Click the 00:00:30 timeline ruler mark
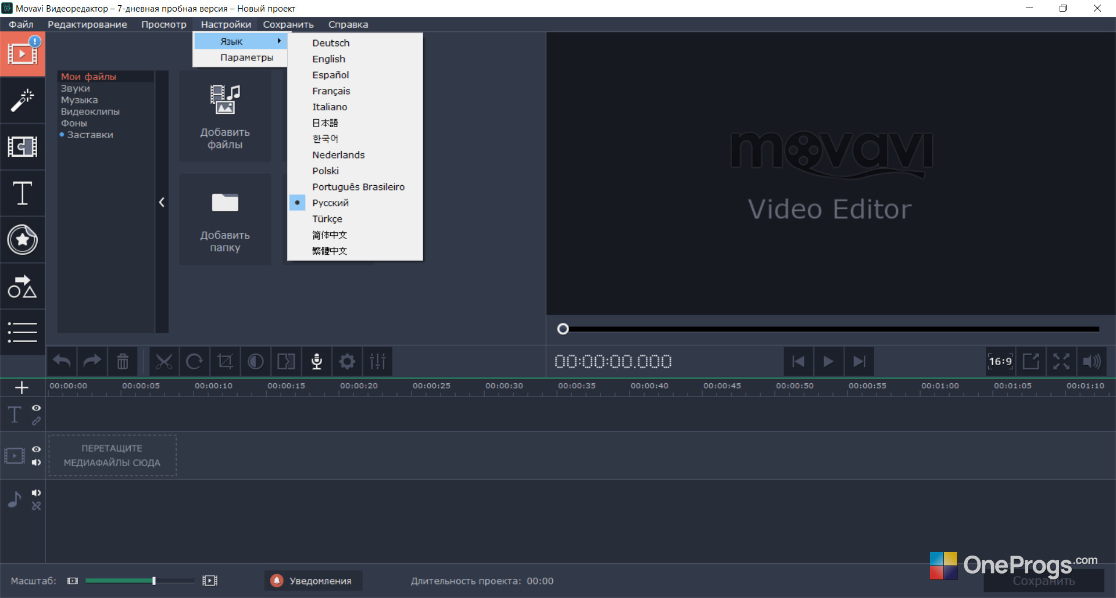Viewport: 1116px width, 598px height. (504, 386)
